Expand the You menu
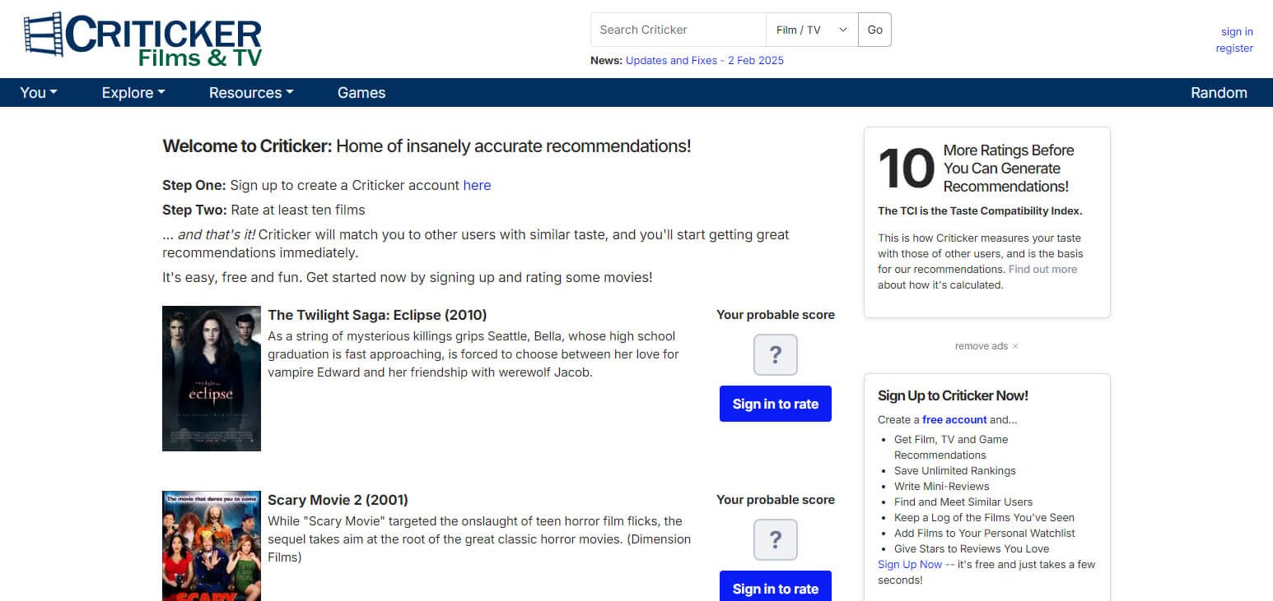 (39, 93)
